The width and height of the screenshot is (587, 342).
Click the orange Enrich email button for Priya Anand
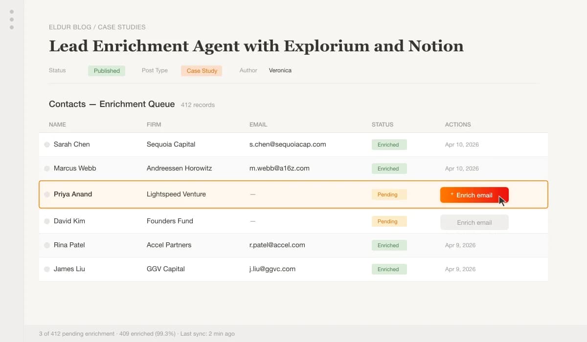click(474, 195)
